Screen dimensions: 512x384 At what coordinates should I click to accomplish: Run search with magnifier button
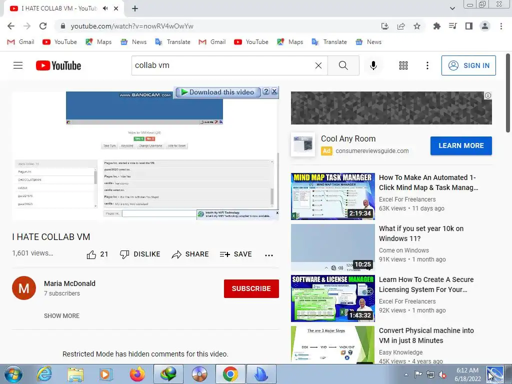click(343, 65)
